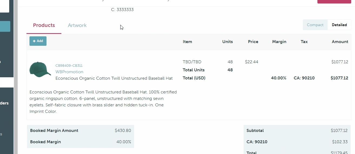Screen dimensions: 355x154
Task: Click the product description paragraph
Action: 103,102
